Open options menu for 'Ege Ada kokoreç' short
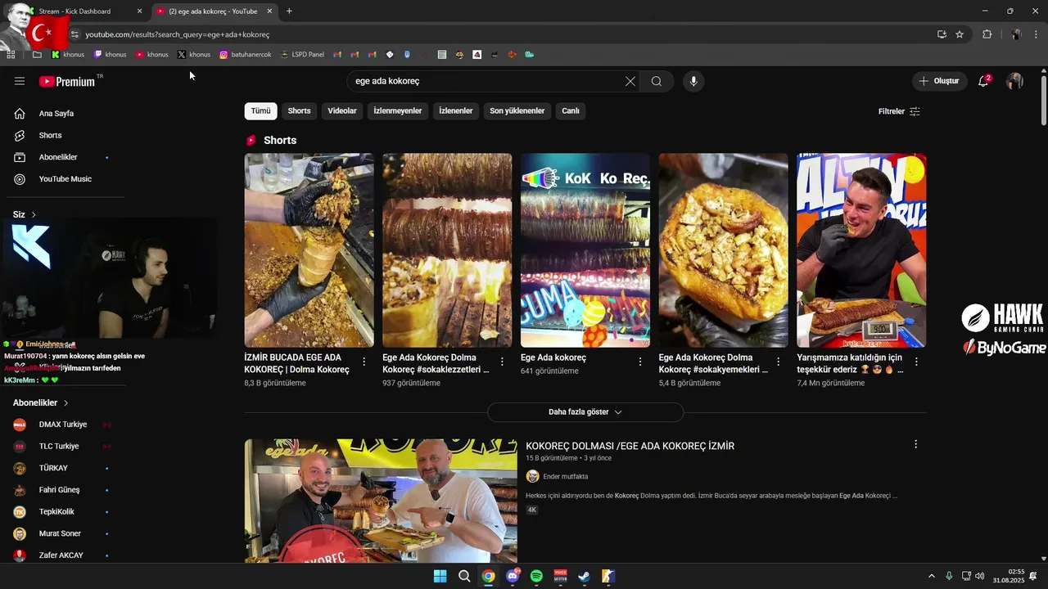 [640, 361]
